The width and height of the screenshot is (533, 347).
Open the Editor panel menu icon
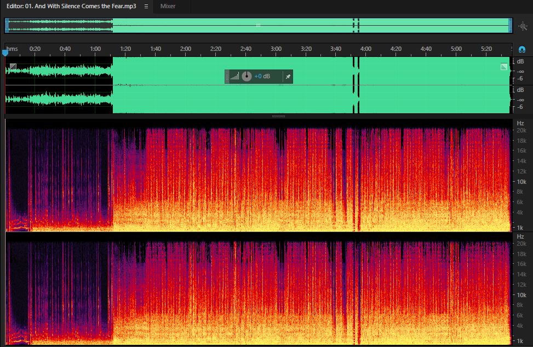pyautogui.click(x=146, y=6)
